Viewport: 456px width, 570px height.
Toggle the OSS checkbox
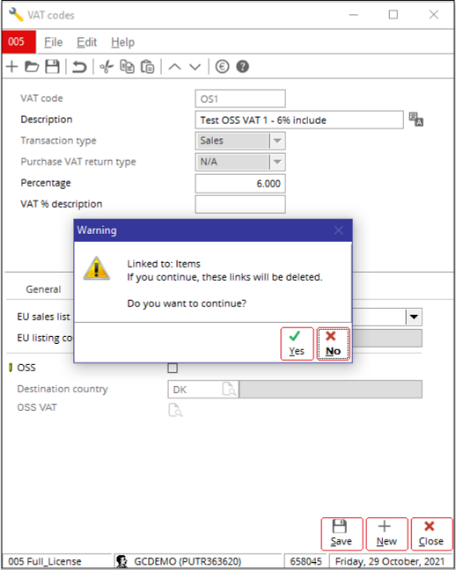[x=173, y=368]
